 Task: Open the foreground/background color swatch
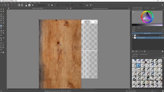pyautogui.click(x=26, y=5)
